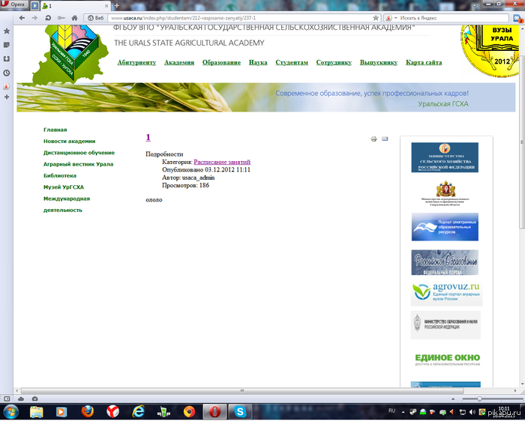
Task: Click the email article icon
Action: pos(385,139)
